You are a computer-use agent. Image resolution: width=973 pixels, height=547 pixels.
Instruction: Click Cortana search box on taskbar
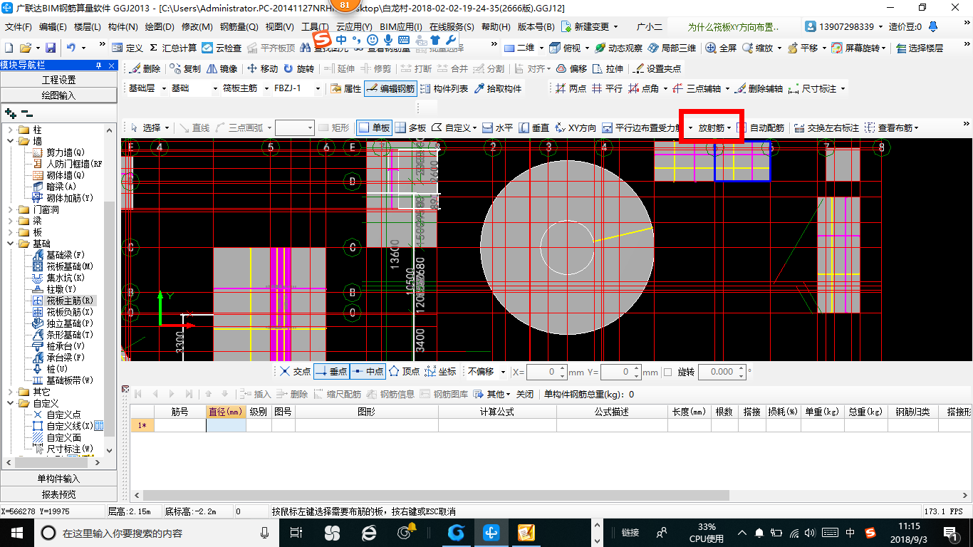[154, 533]
